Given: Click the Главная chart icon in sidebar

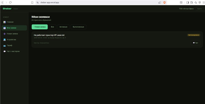Looking at the screenshot, I should coord(4,22).
